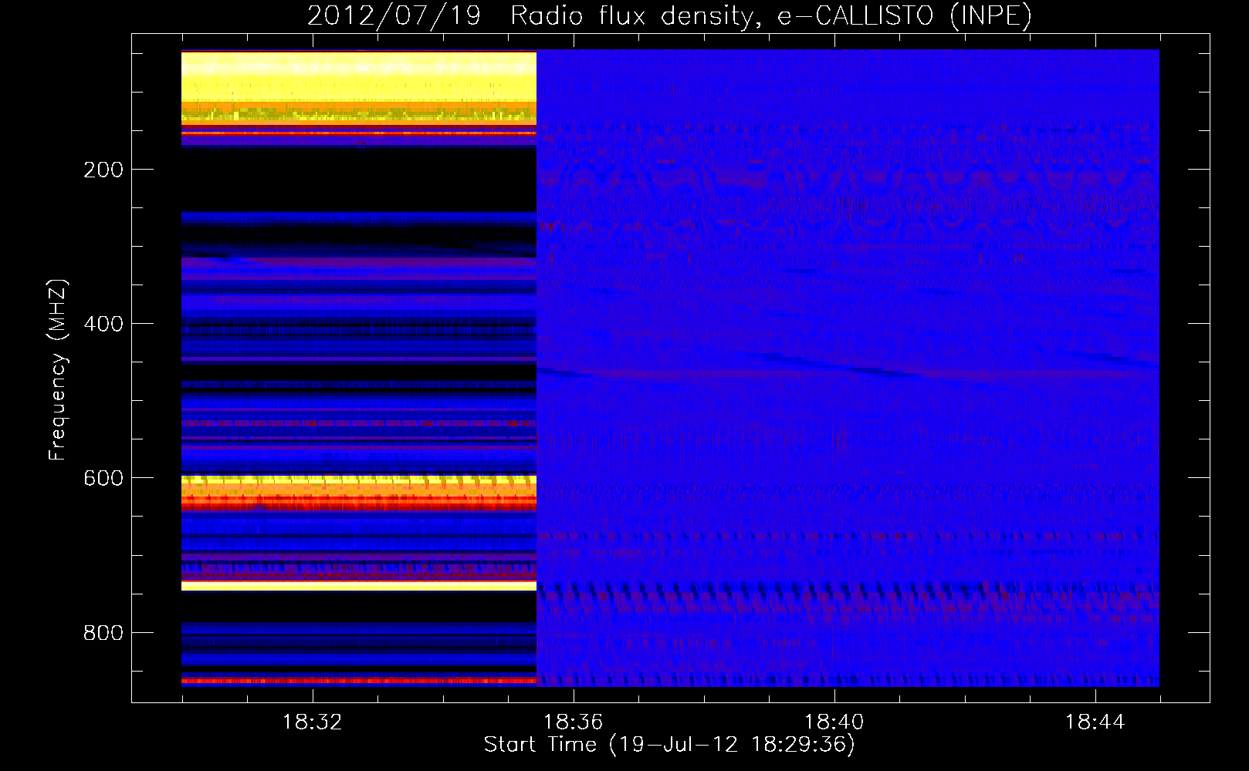
Task: Click the 18:32 time tick label
Action: coord(312,722)
